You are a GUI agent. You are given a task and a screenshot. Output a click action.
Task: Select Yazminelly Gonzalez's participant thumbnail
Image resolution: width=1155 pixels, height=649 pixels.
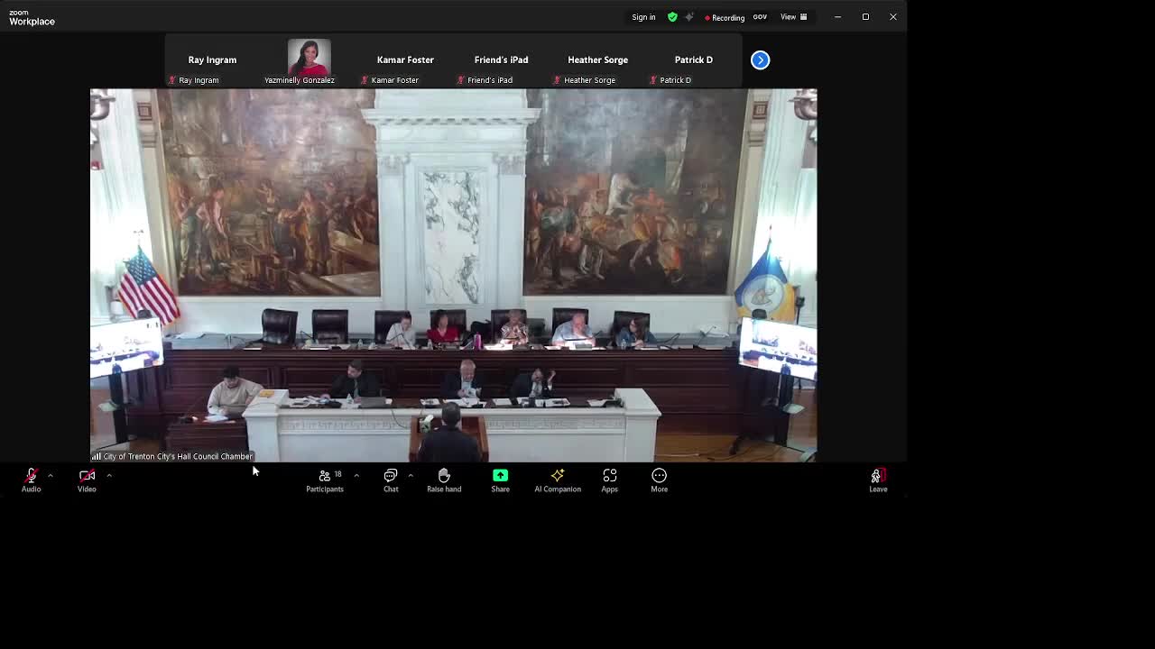[309, 60]
